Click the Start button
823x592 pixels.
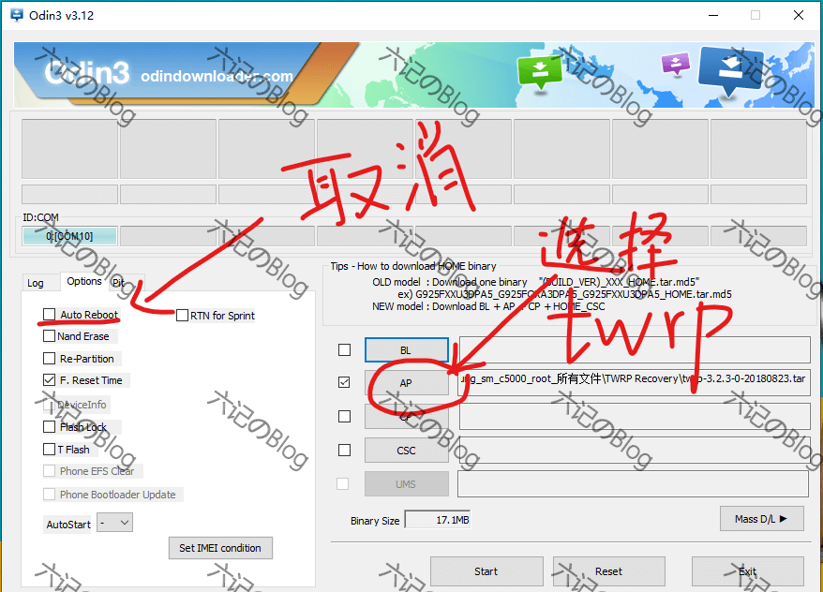point(486,571)
